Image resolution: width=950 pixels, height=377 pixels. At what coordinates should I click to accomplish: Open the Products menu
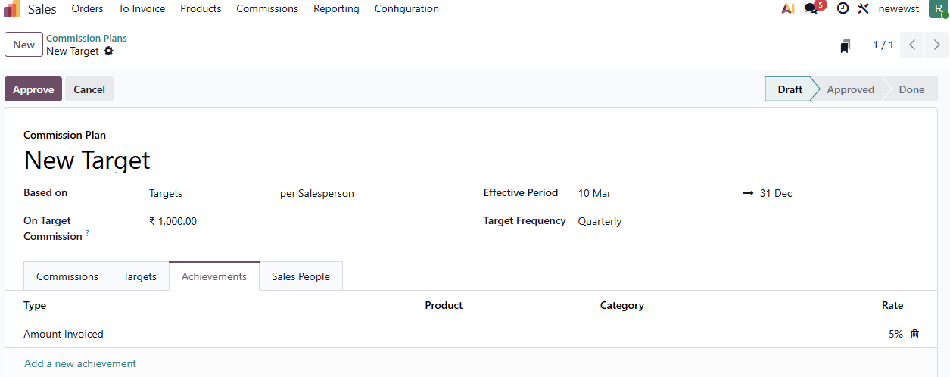pyautogui.click(x=201, y=9)
